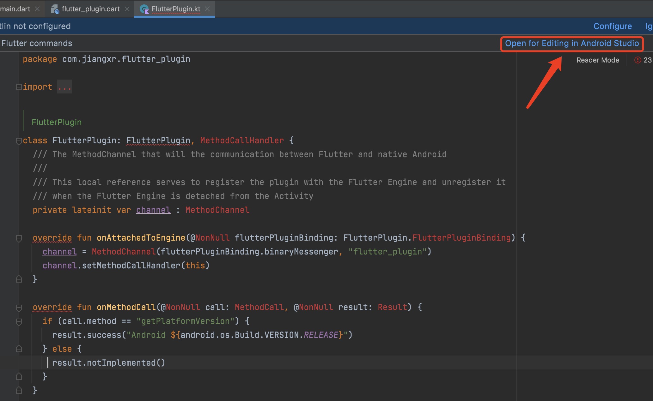The image size is (653, 401).
Task: Click Configure in the Kotlin banner
Action: pyautogui.click(x=612, y=26)
